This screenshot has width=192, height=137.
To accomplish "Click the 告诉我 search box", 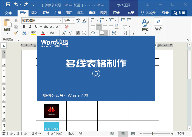I will click(149, 13).
